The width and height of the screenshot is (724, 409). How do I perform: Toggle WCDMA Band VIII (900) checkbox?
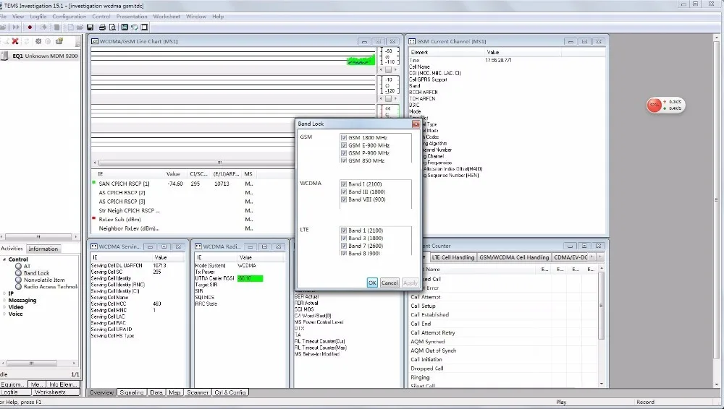343,199
